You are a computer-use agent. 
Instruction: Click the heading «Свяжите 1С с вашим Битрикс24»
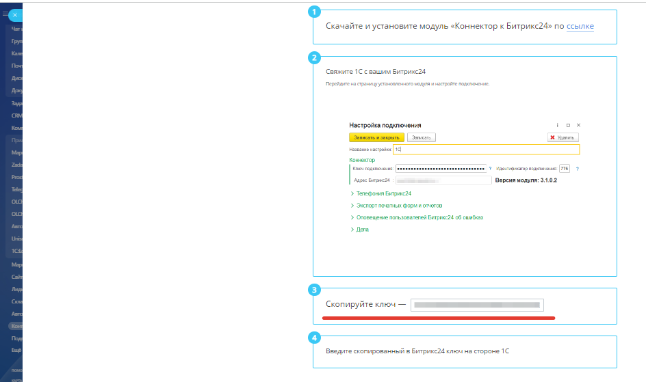(375, 72)
